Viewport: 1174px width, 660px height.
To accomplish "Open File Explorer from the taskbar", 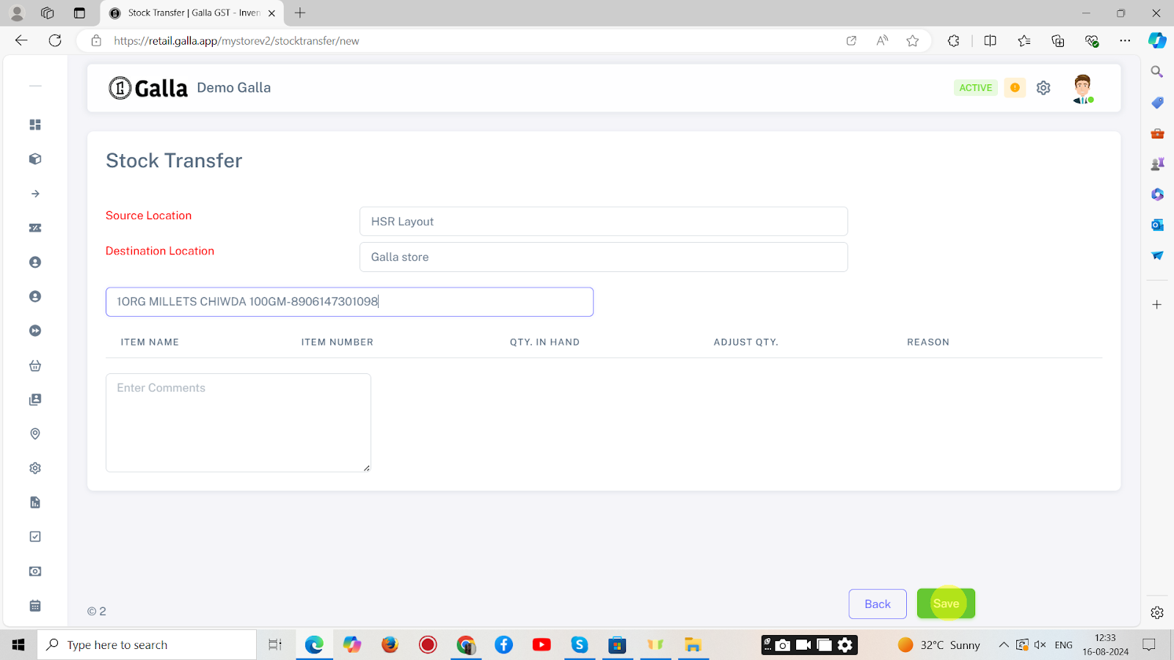I will 693,645.
